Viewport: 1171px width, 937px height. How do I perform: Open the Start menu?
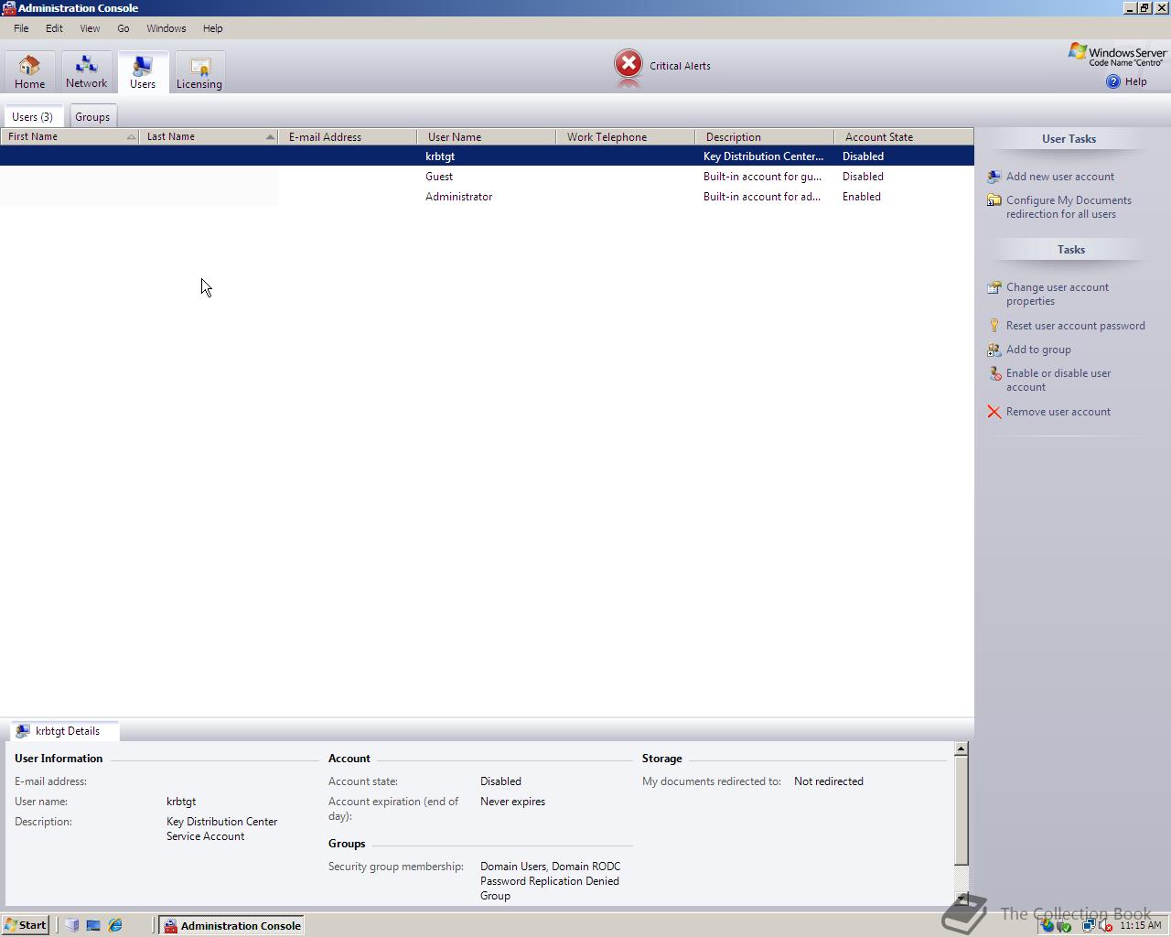[x=26, y=925]
